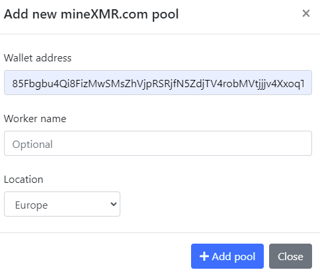Expand the location region selector
Viewport: 320px width, 274px height.
point(62,204)
